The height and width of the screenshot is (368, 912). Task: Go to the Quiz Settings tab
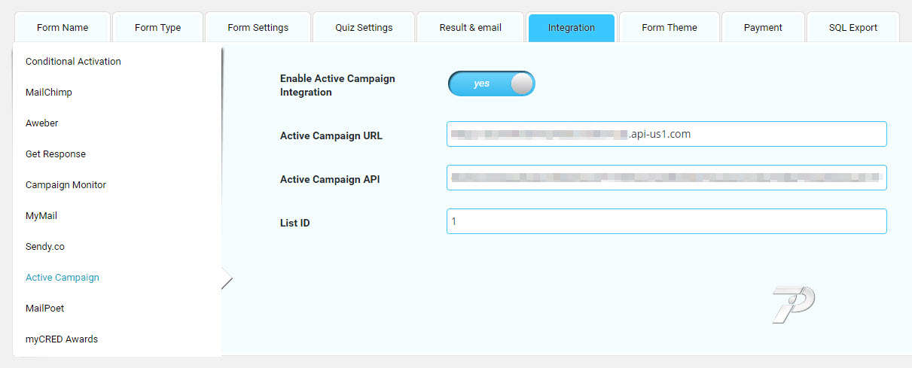(x=364, y=28)
